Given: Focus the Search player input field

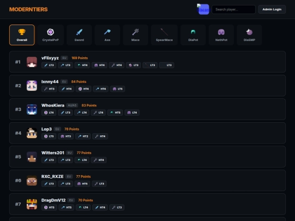Looking at the screenshot, I should tap(234, 9).
